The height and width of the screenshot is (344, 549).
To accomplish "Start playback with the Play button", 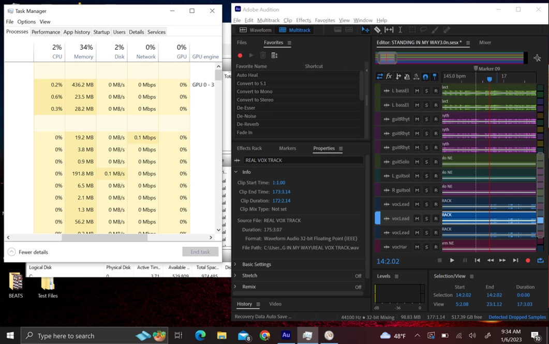I will (452, 260).
